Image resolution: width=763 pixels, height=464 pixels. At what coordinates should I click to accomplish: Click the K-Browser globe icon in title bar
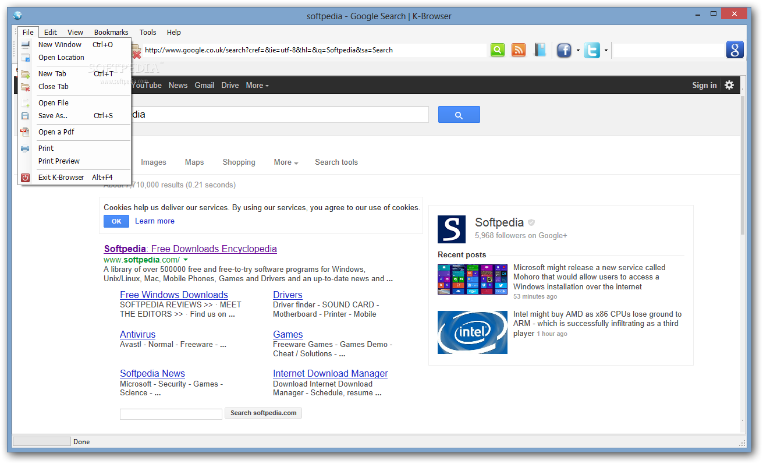coord(17,16)
